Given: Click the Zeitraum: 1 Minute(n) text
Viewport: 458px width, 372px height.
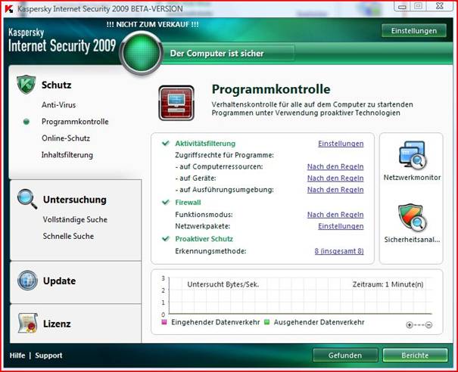Looking at the screenshot, I should pyautogui.click(x=388, y=284).
